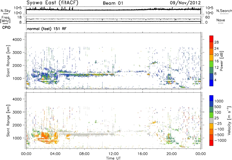232x160 pixels.
Task: Click the '-25' tick on Velocity colorbar
Action: tap(218, 124)
